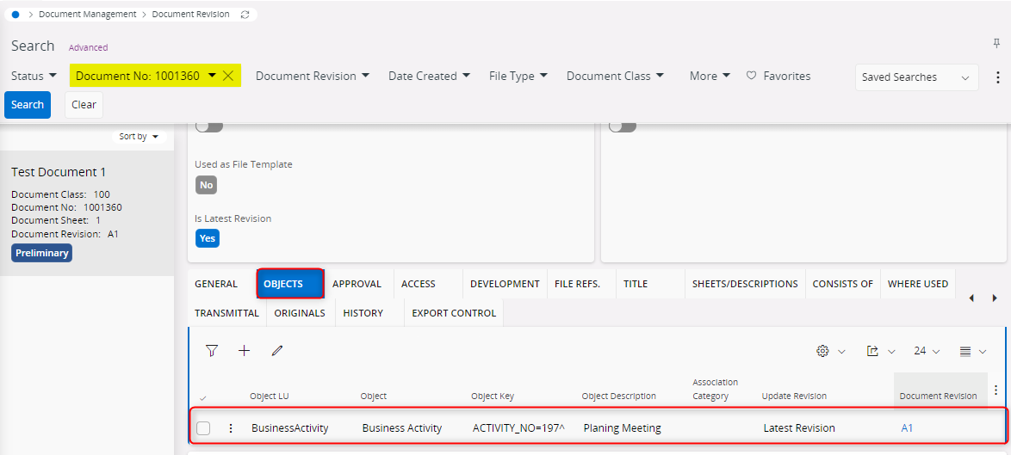Open the Sort by dropdown
1011x455 pixels.
139,137
